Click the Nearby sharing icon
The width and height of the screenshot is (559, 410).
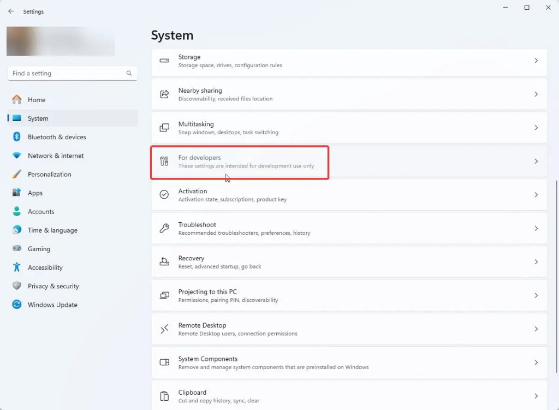pos(164,94)
